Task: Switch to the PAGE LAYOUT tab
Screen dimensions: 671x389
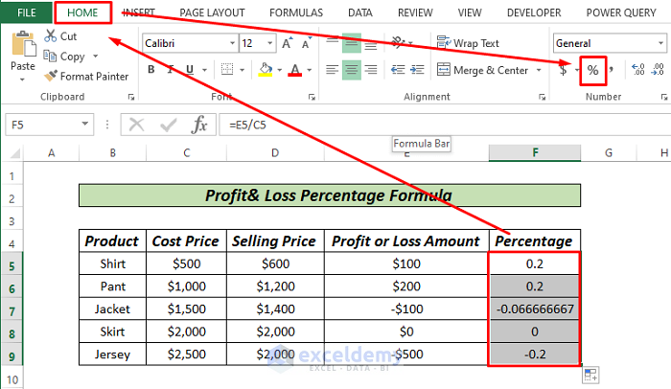Action: coord(212,12)
